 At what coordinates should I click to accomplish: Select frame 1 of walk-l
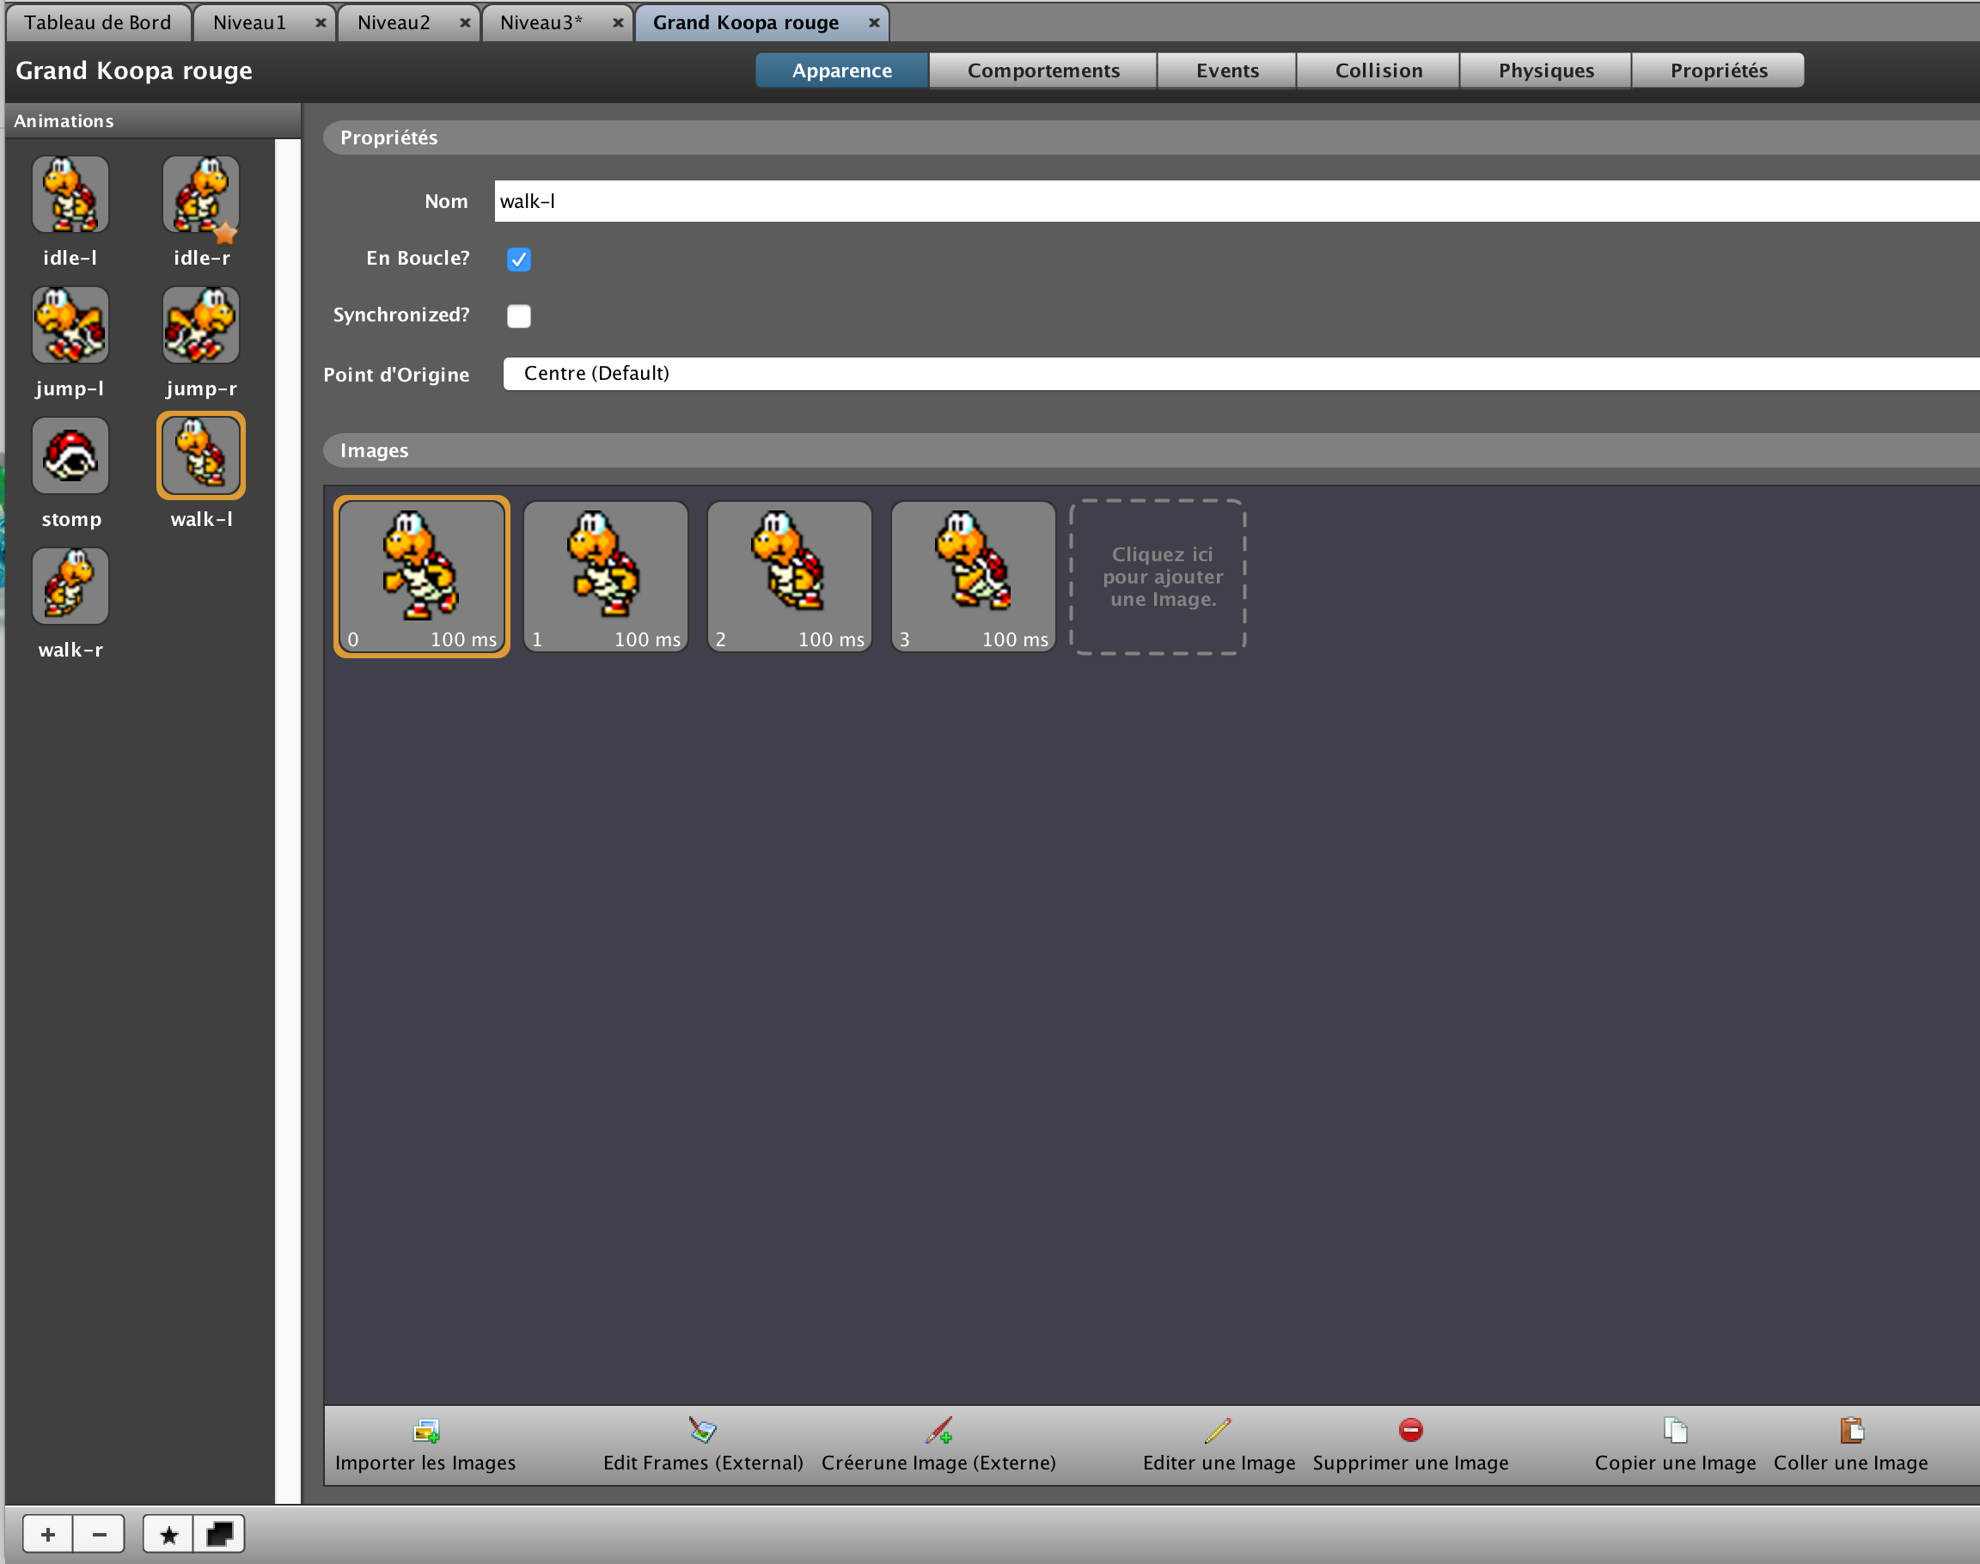tap(605, 577)
